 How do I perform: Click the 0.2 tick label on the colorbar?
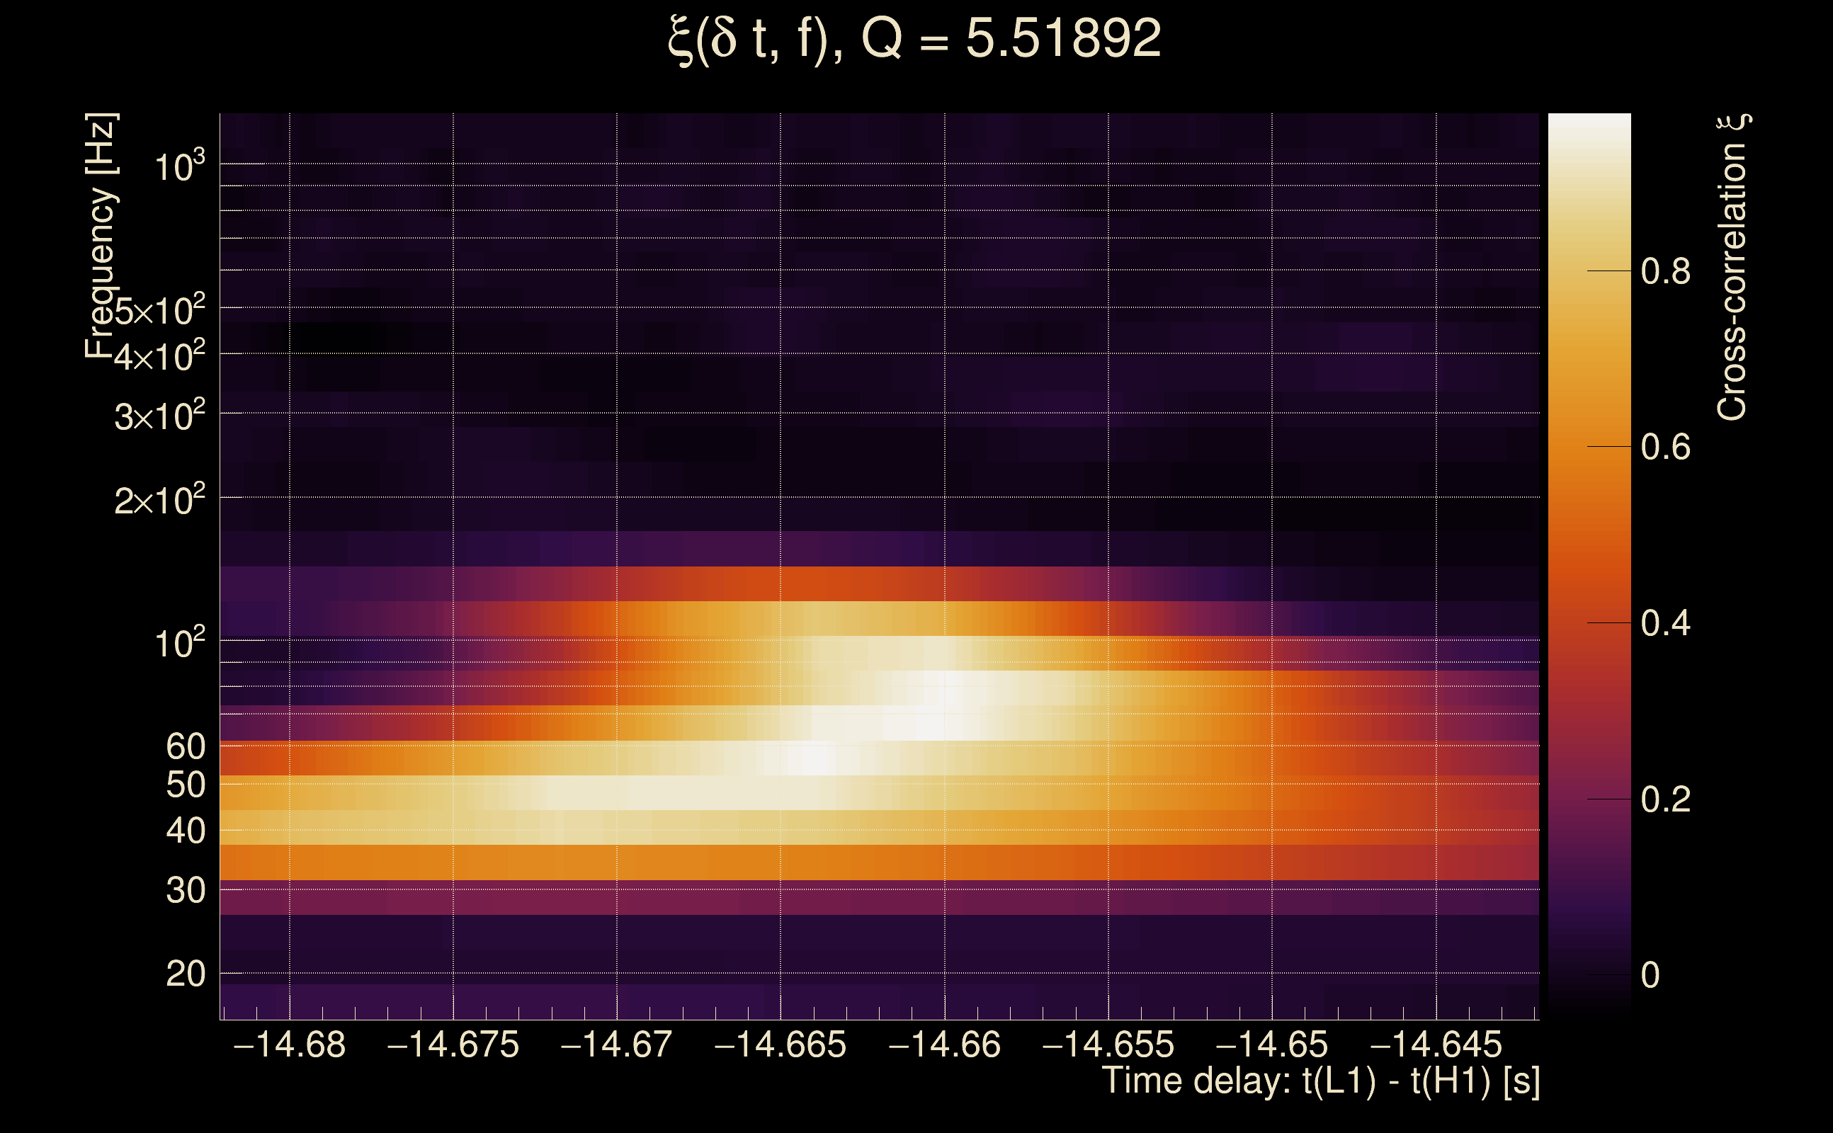(1665, 799)
